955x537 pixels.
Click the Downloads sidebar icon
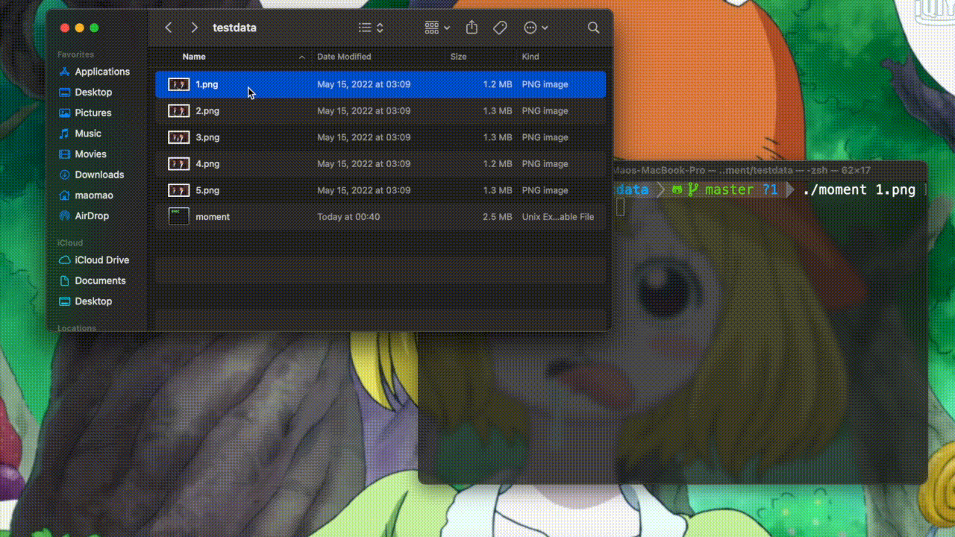coord(65,175)
